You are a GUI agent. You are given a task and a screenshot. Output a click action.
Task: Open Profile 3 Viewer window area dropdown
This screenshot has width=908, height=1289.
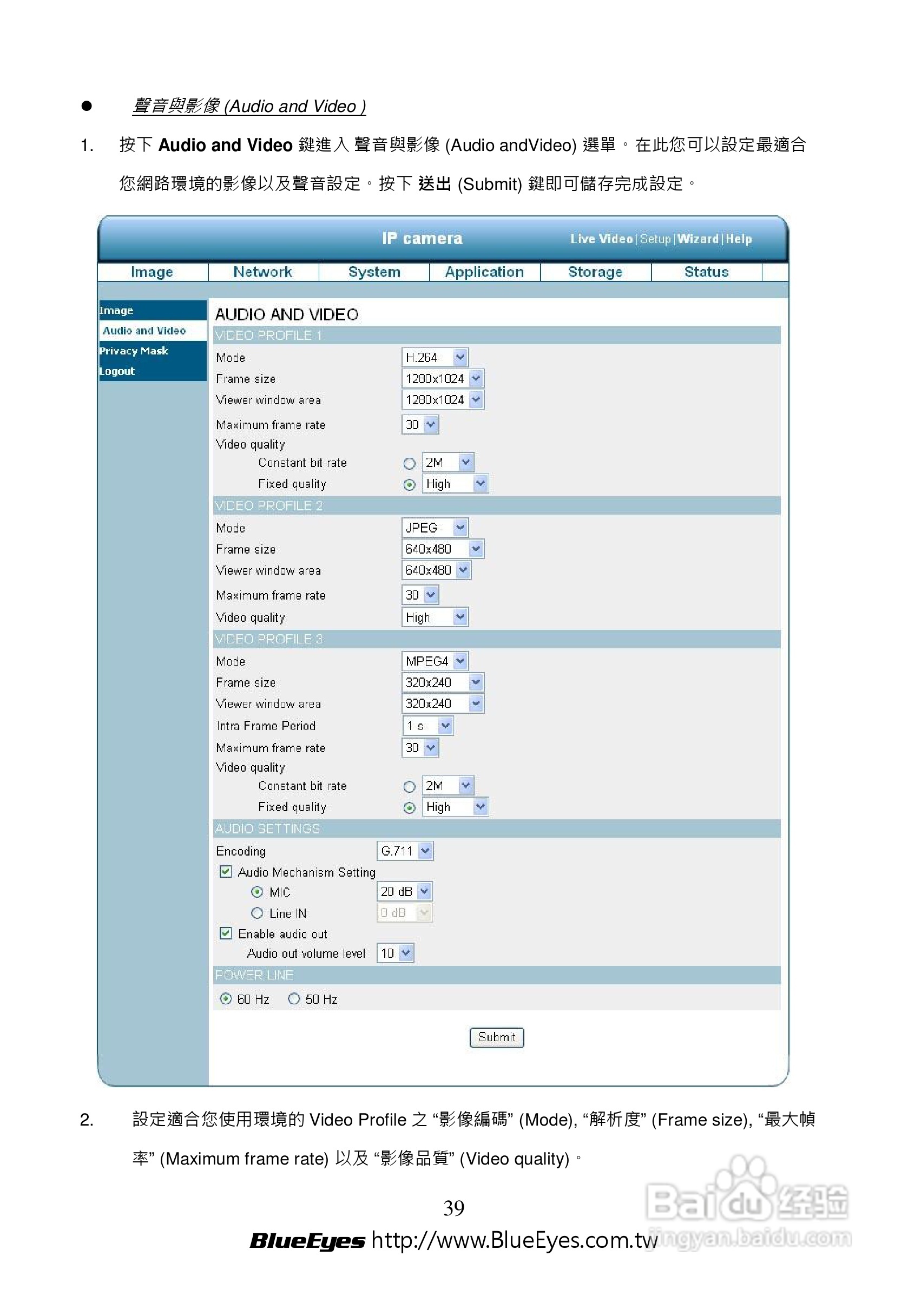point(443,703)
